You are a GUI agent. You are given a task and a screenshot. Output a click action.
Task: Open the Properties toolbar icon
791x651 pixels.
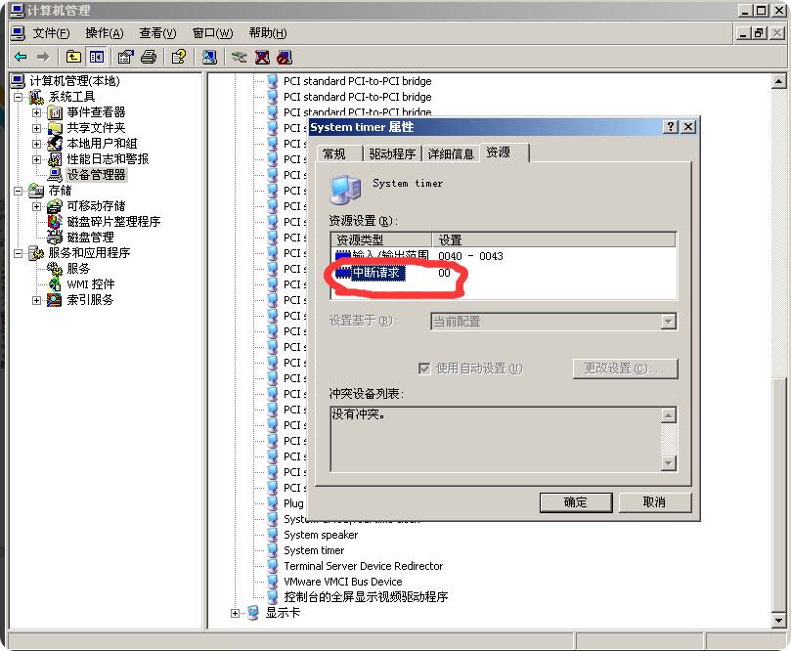(125, 57)
